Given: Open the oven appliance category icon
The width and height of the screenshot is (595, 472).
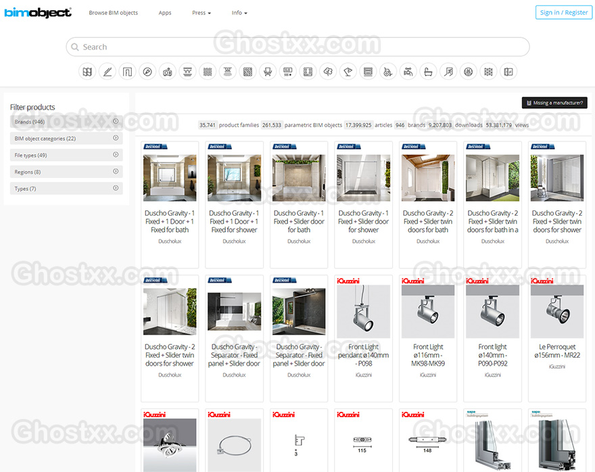Looking at the screenshot, I should 368,72.
